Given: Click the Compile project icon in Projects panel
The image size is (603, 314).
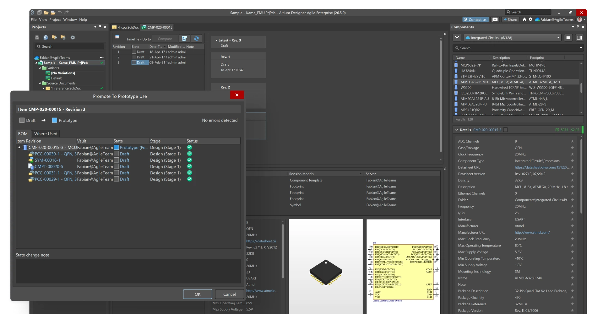Looking at the screenshot, I should click(46, 37).
